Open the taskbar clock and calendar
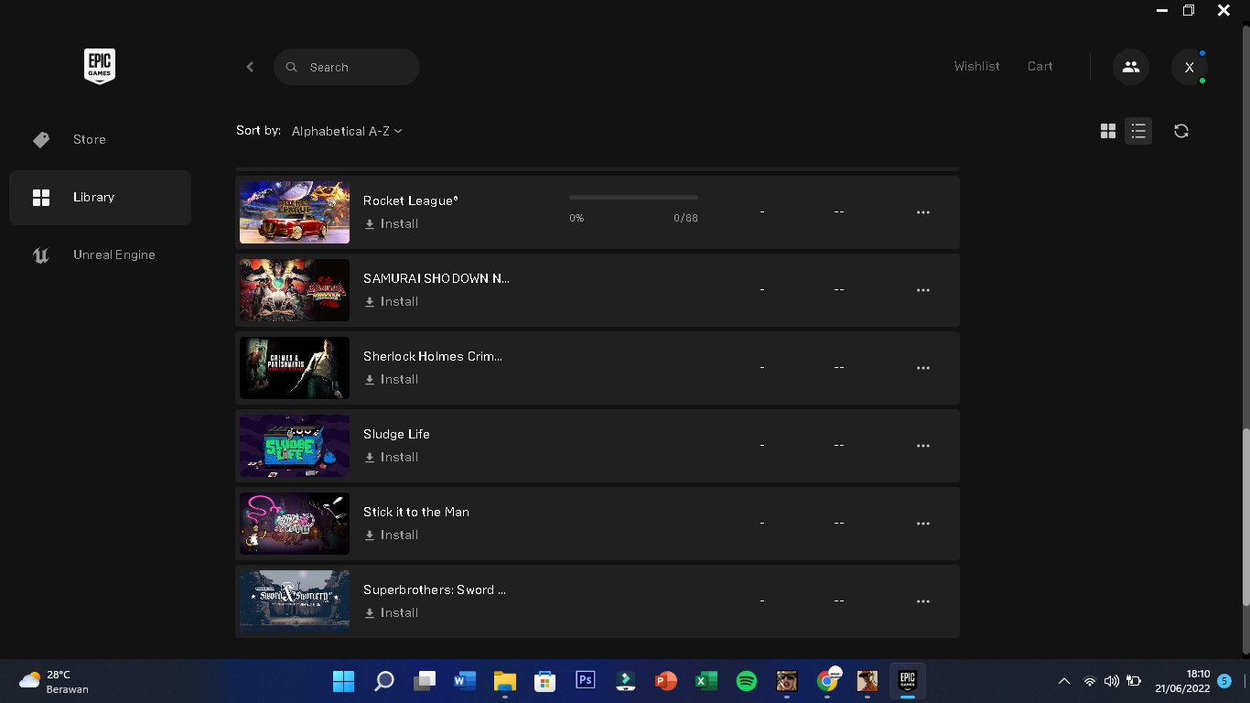 pos(1182,681)
